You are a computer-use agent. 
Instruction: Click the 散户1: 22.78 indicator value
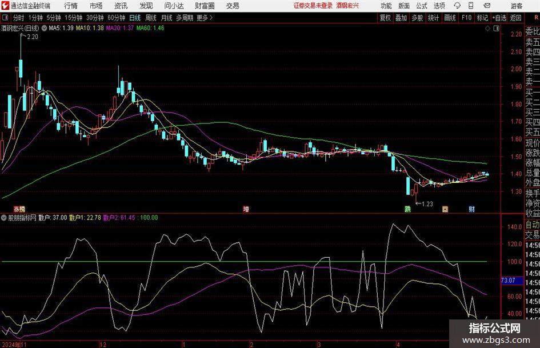coord(85,217)
